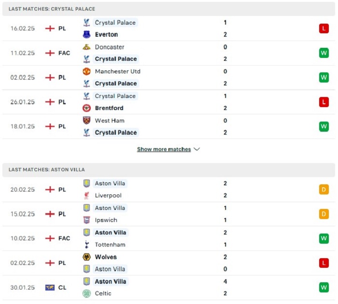Viewport: 338px width, 304px height.
Task: Click the Liverpool club crest icon
Action: (86, 195)
